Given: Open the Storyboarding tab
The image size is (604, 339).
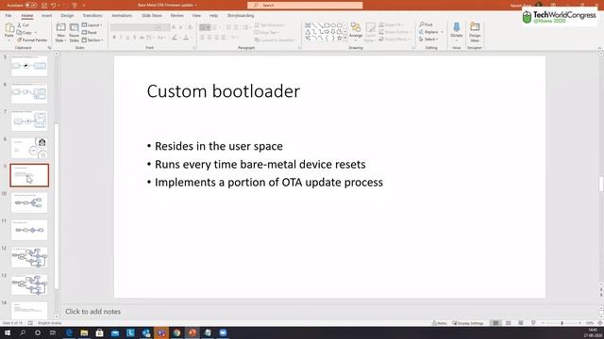Looking at the screenshot, I should [241, 15].
